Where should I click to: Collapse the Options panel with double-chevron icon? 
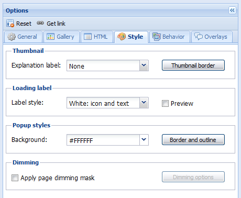pos(232,10)
